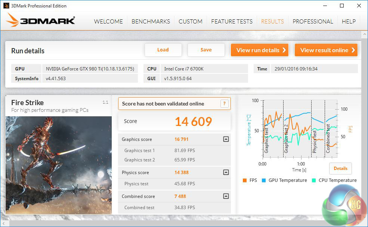Open the HELP tab

click(x=349, y=21)
